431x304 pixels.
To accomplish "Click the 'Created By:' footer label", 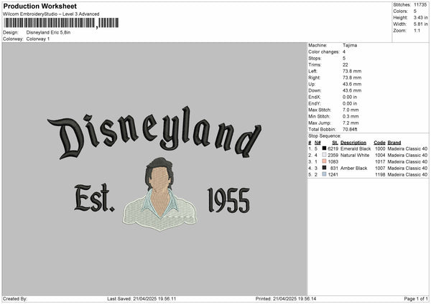I will 15,298.
